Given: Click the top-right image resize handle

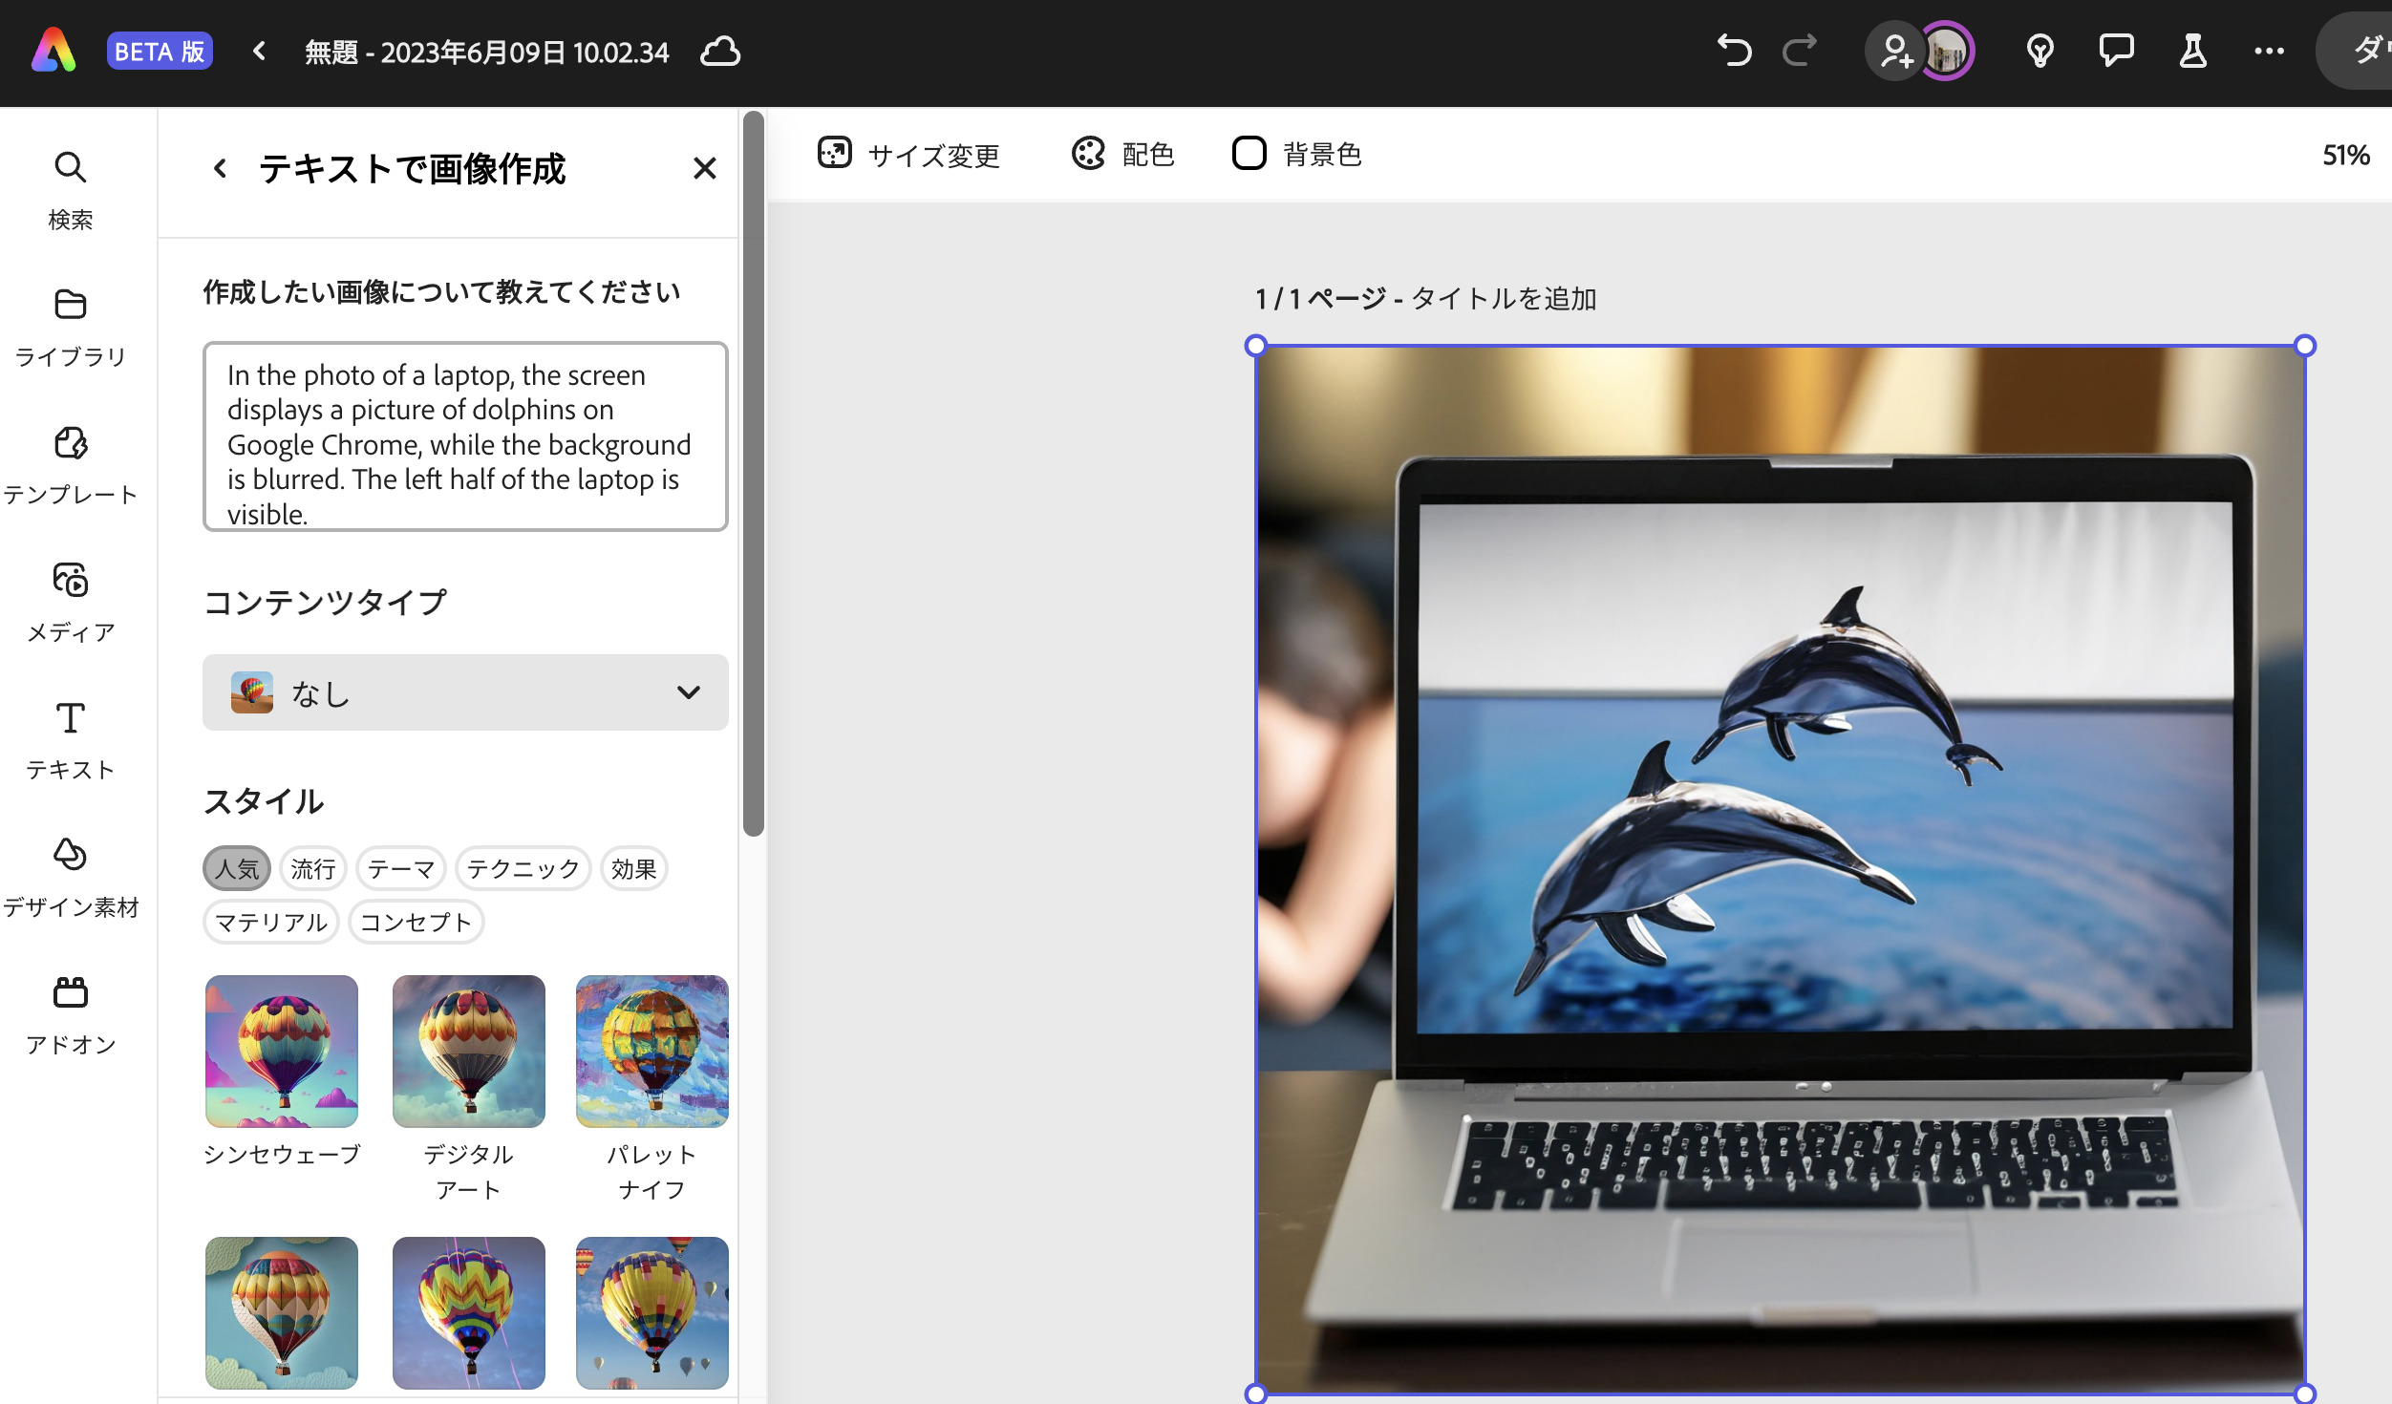Looking at the screenshot, I should click(2305, 346).
